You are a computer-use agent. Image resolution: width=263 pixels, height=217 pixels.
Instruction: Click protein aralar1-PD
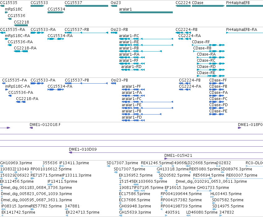pyautogui.click(x=133, y=120)
